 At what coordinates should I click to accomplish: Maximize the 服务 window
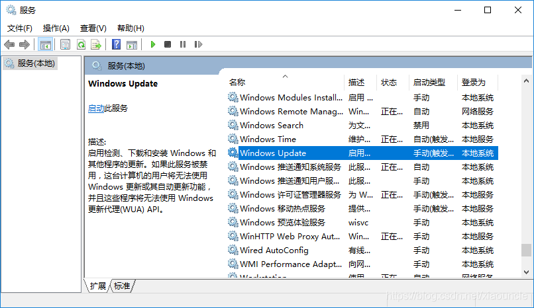click(x=488, y=10)
